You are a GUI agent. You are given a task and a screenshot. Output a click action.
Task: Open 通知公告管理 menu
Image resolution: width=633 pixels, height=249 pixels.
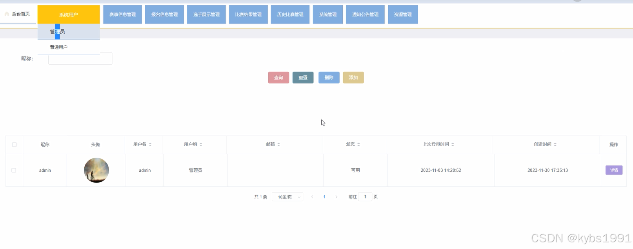pyautogui.click(x=365, y=15)
